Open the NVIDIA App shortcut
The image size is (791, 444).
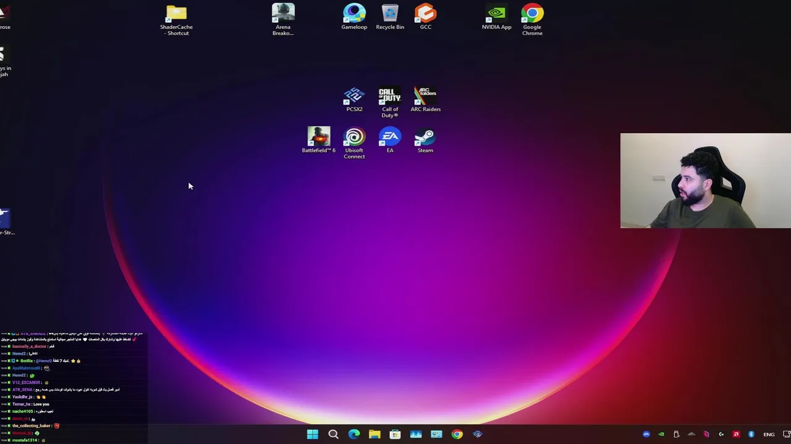tap(497, 17)
